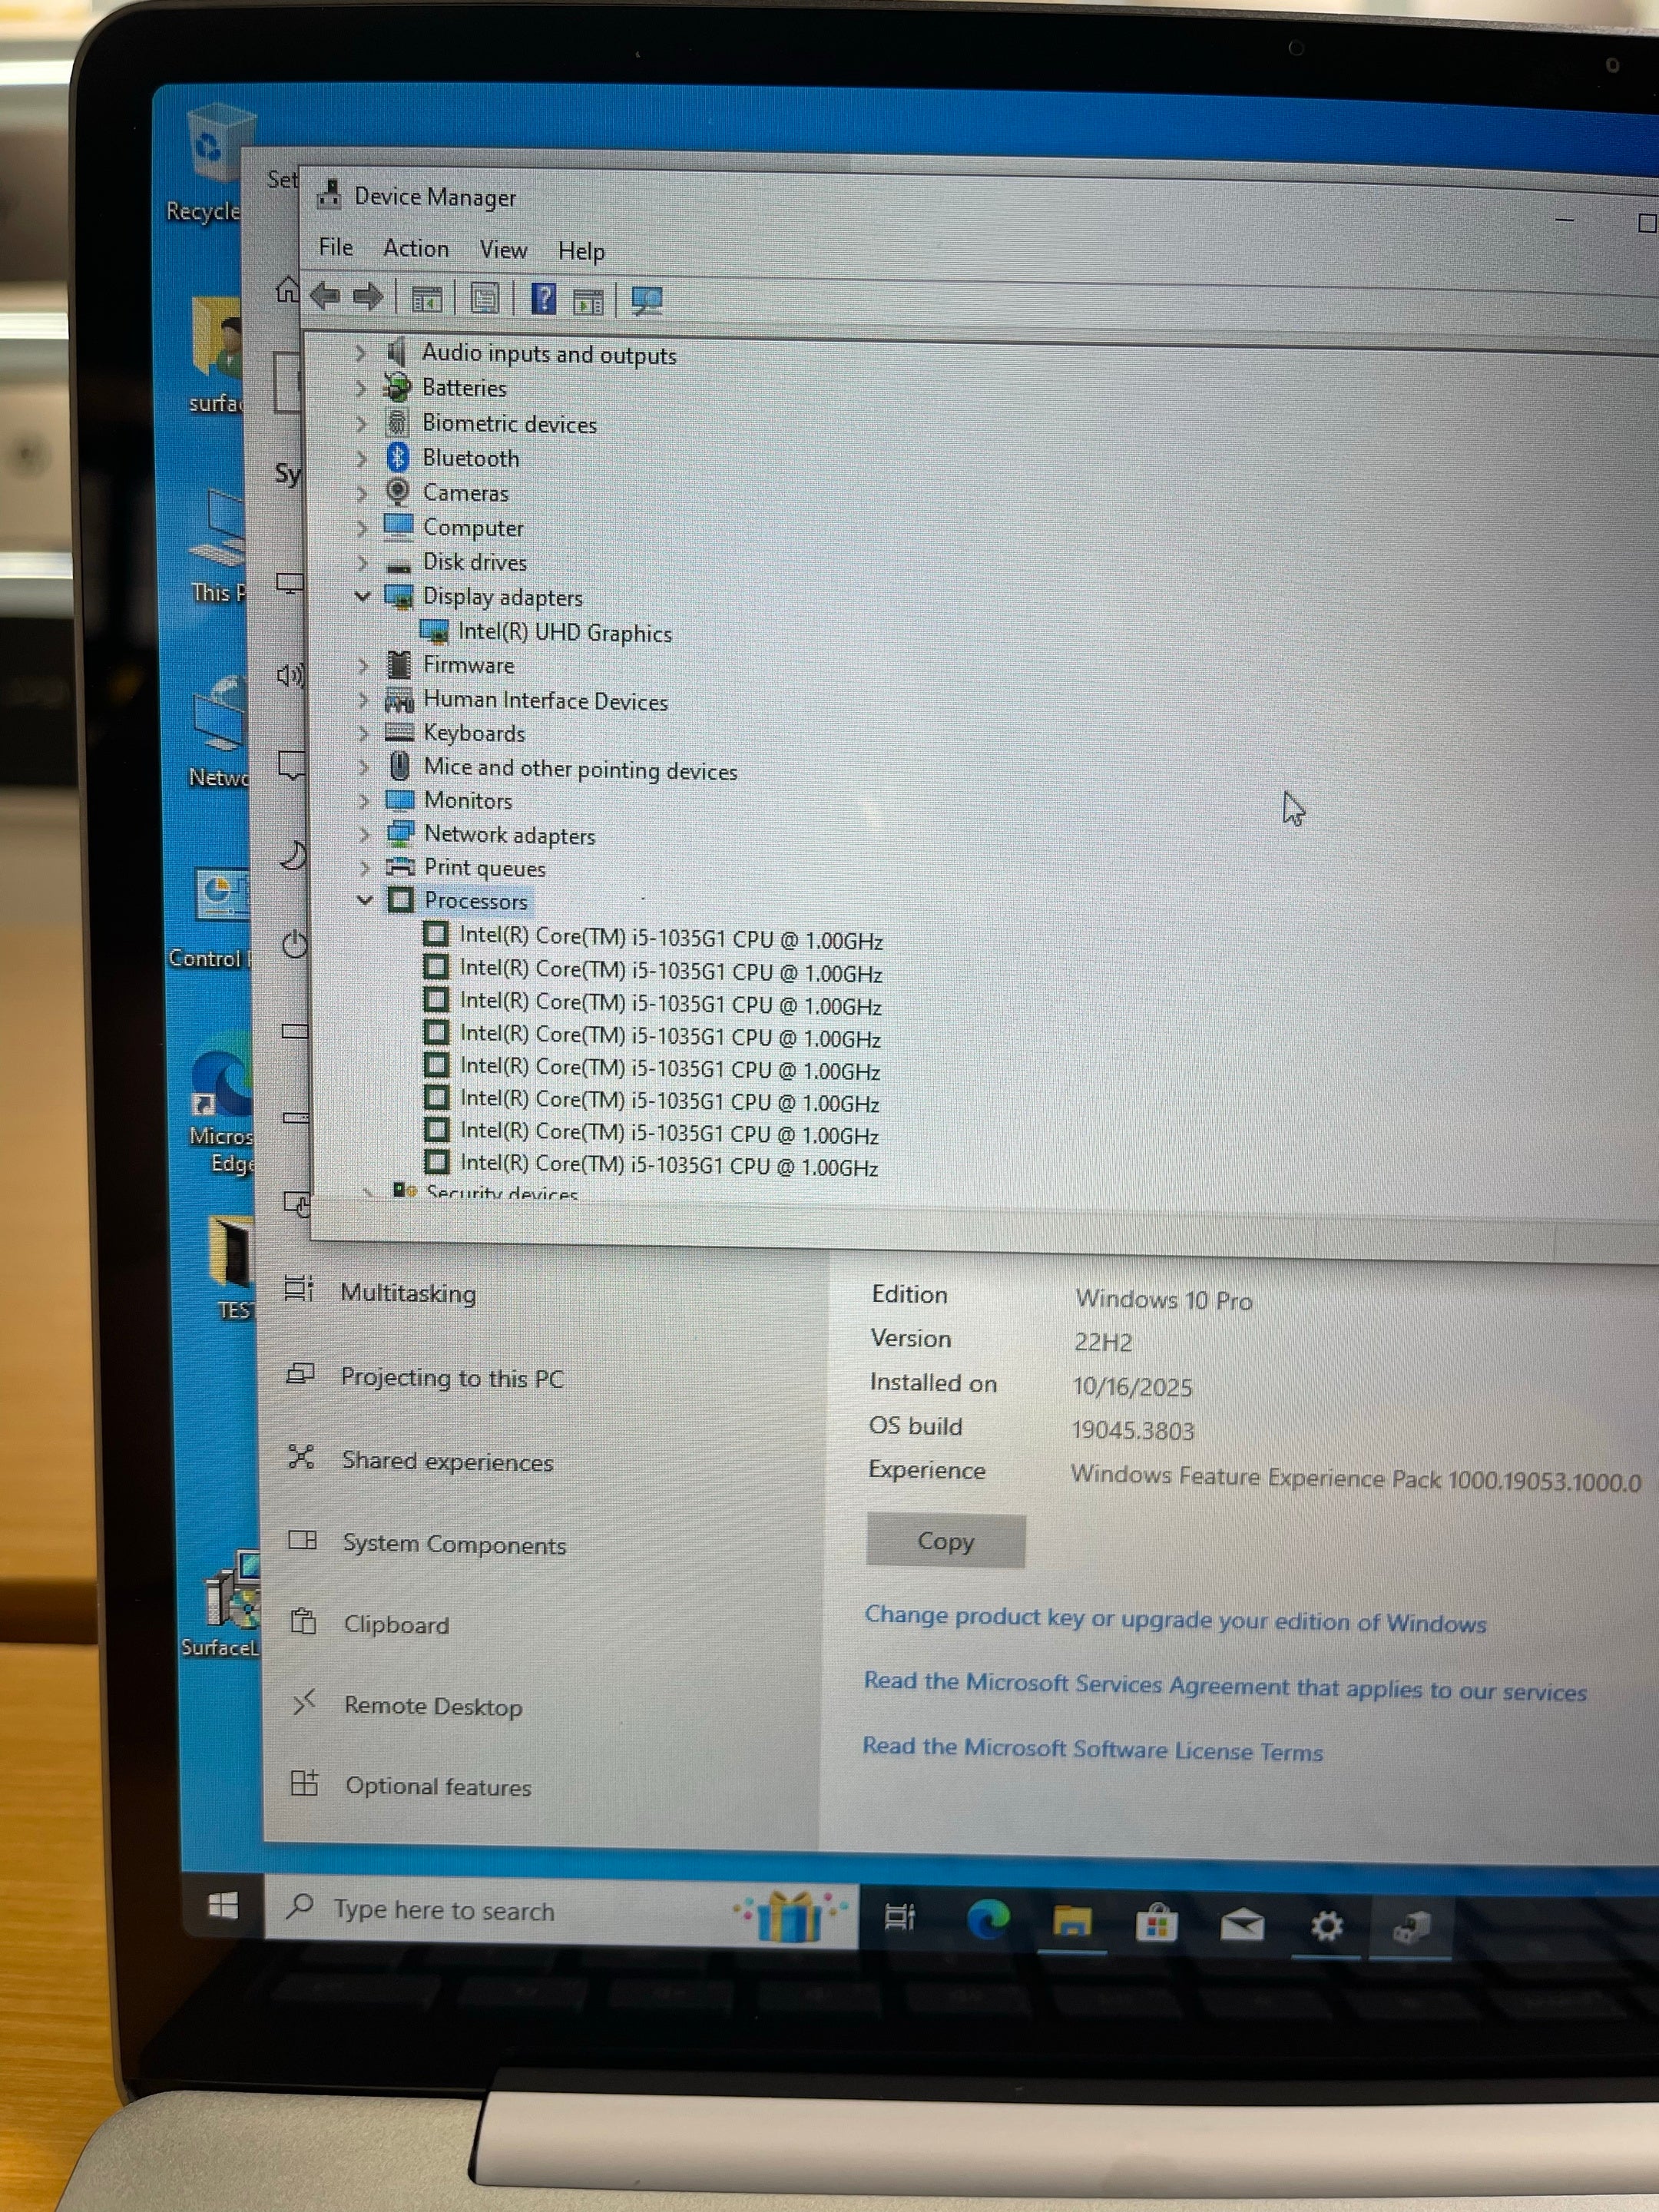Expand the Batteries node
The width and height of the screenshot is (1659, 2212).
click(x=361, y=387)
